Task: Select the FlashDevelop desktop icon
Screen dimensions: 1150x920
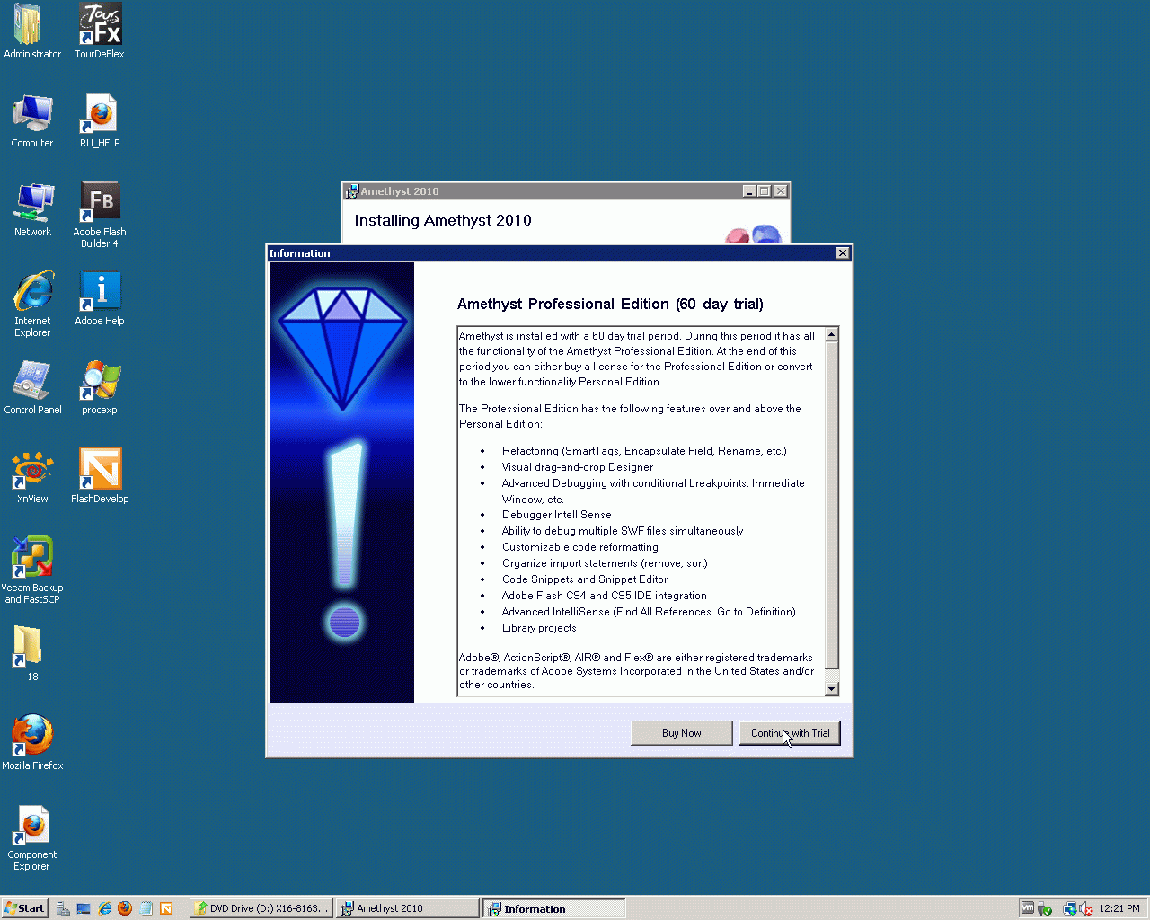Action: tap(100, 476)
